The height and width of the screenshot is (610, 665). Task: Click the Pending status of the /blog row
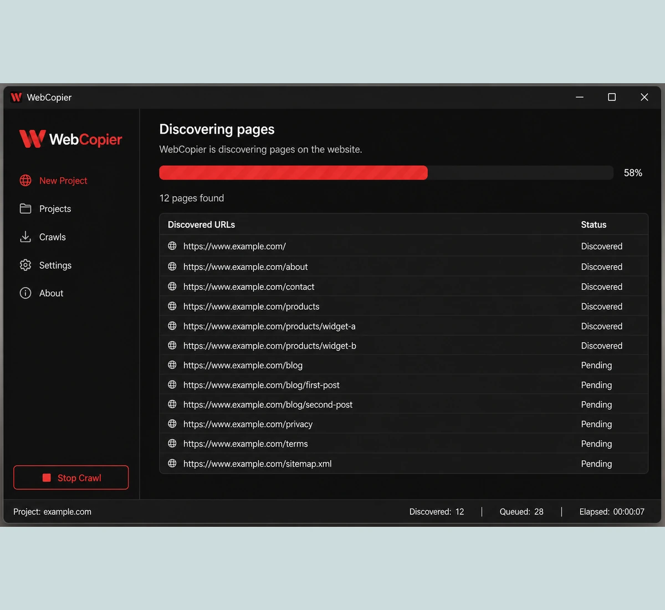click(596, 365)
